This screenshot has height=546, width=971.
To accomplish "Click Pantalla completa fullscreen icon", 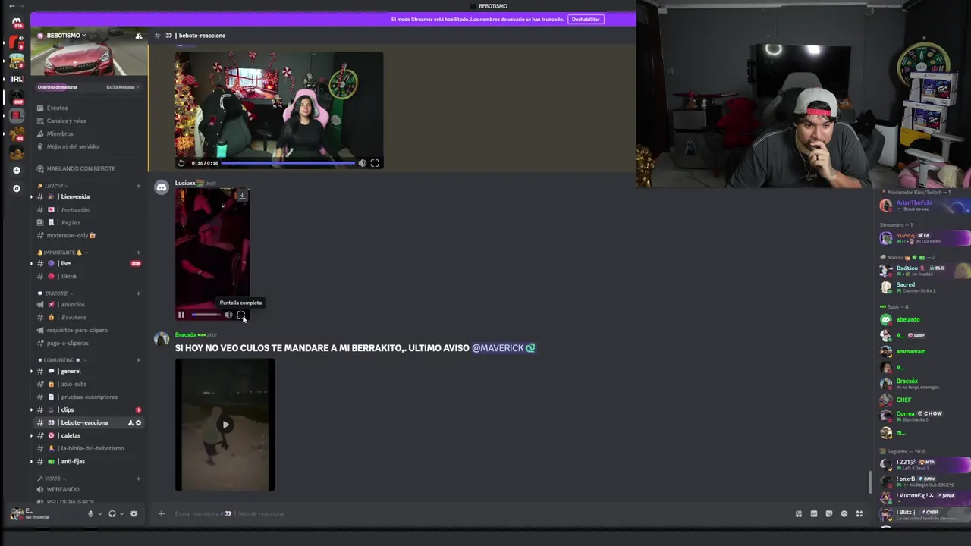I will (240, 315).
